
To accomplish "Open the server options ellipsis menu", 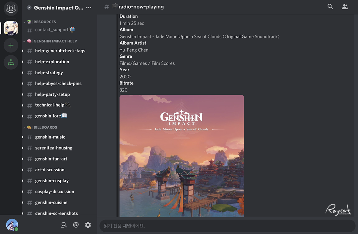I will tap(89, 8).
